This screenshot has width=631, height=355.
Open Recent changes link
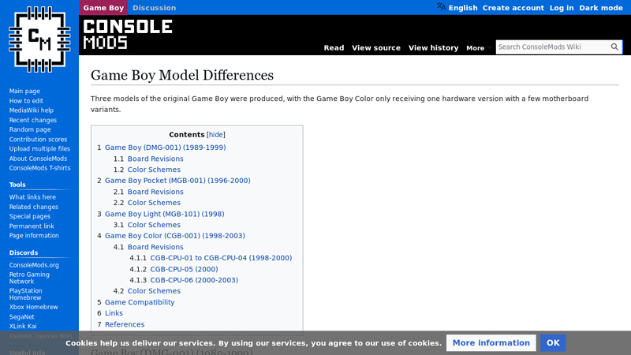coord(33,120)
